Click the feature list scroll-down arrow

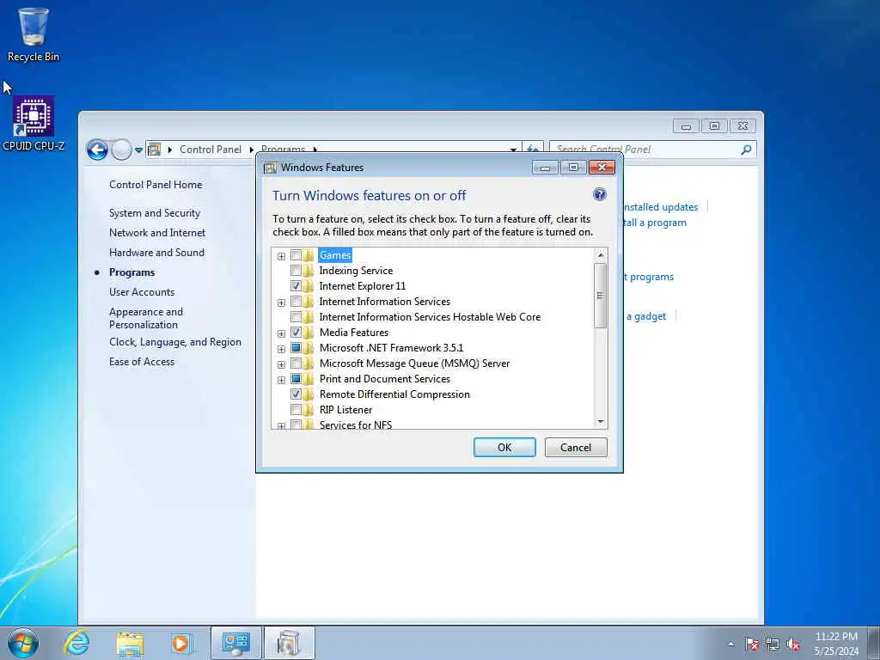coord(601,421)
